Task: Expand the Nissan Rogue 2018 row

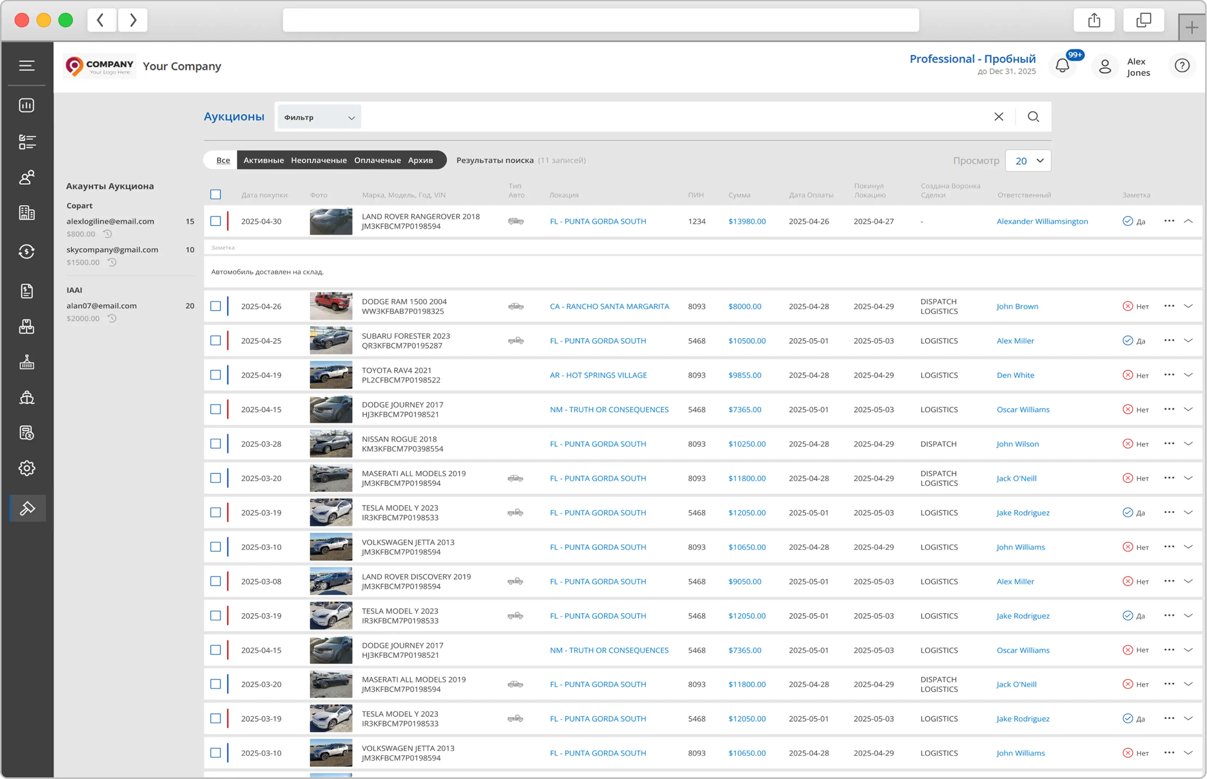Action: [1189, 444]
